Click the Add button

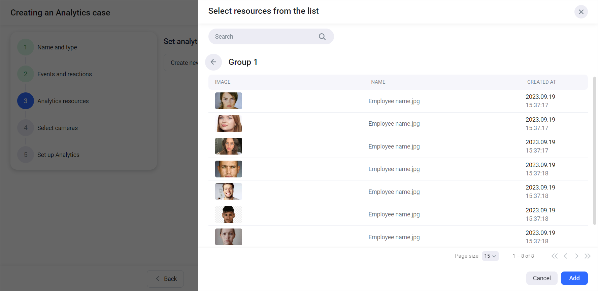point(574,278)
